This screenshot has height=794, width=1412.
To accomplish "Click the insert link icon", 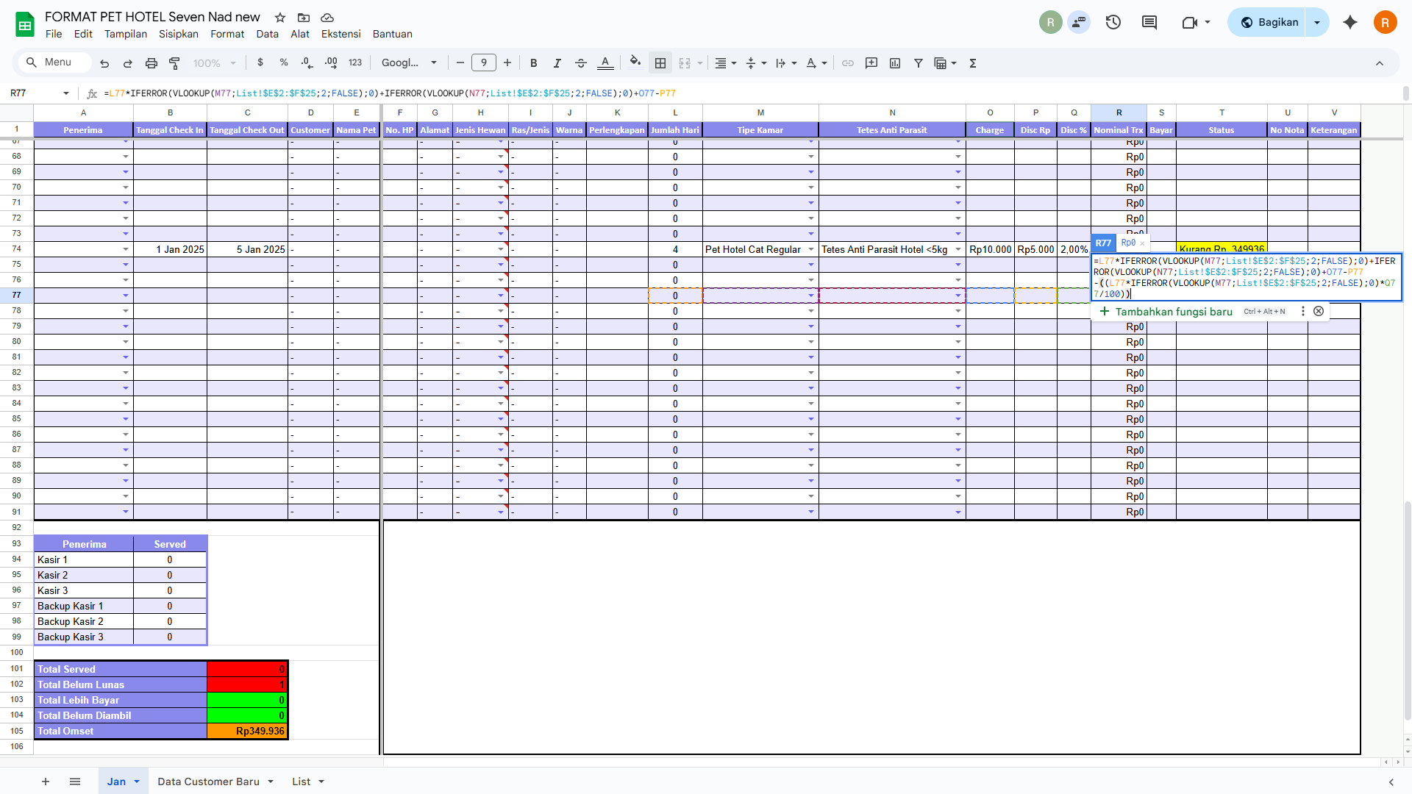I will click(x=847, y=63).
